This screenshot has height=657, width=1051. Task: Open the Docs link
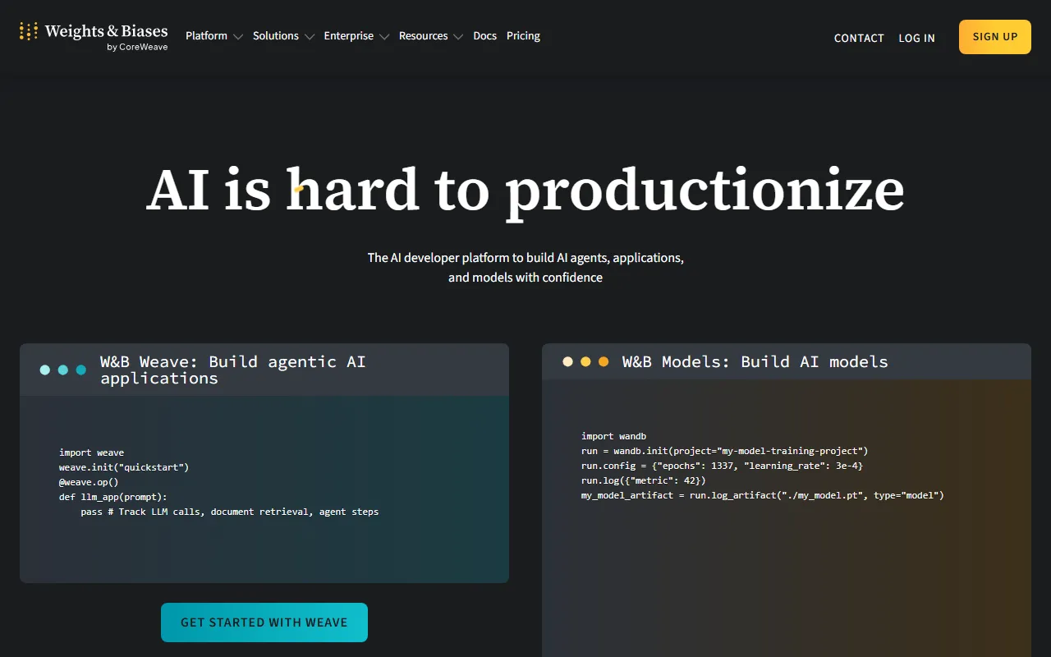coord(484,36)
